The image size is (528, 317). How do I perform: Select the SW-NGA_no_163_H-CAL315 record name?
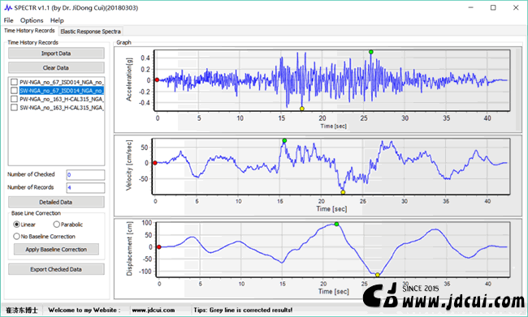pos(61,108)
